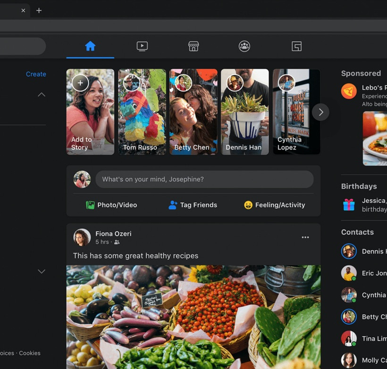Image resolution: width=387 pixels, height=369 pixels.
Task: Go to the Home feed tab
Action: [x=90, y=46]
